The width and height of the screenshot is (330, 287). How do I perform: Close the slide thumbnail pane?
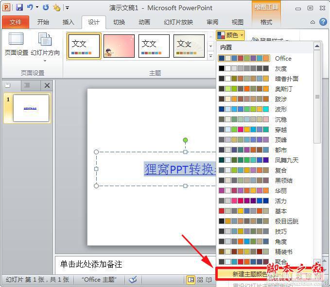pos(47,85)
